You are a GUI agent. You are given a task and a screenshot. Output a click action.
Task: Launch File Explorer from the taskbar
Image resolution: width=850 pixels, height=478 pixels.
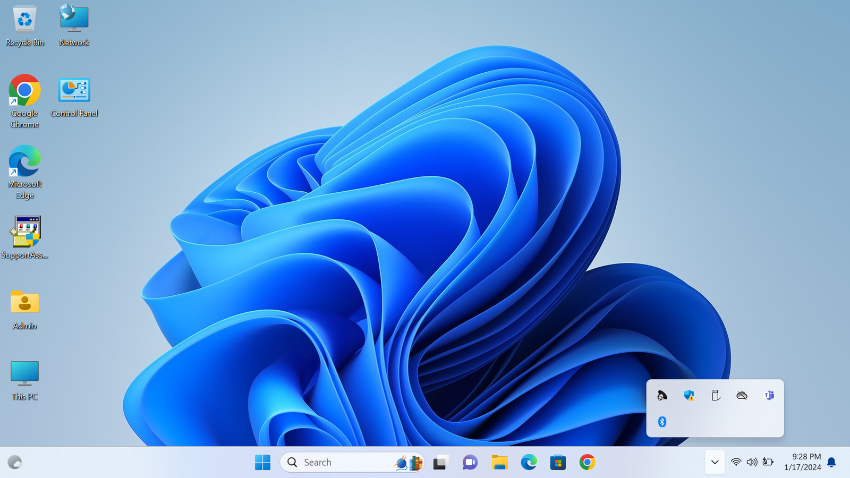click(x=499, y=463)
